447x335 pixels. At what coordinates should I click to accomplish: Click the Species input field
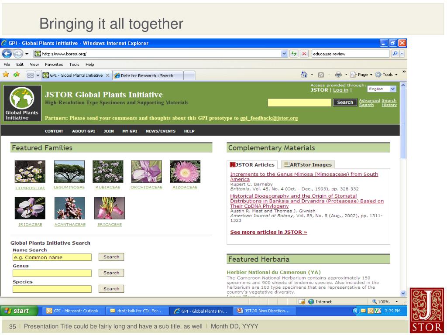tap(52, 289)
